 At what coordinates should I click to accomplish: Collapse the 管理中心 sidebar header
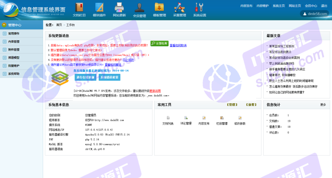click(x=21, y=25)
